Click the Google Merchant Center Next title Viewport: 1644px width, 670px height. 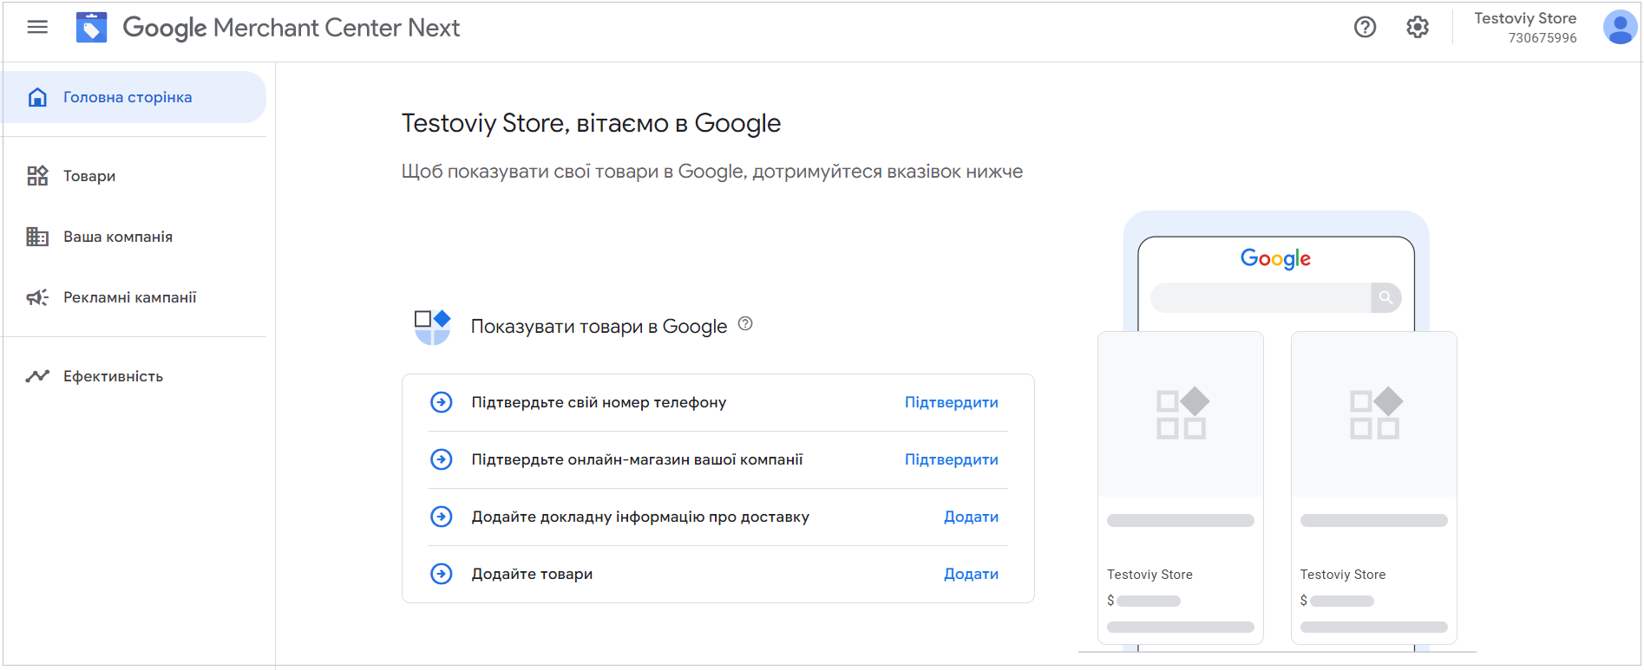291,28
